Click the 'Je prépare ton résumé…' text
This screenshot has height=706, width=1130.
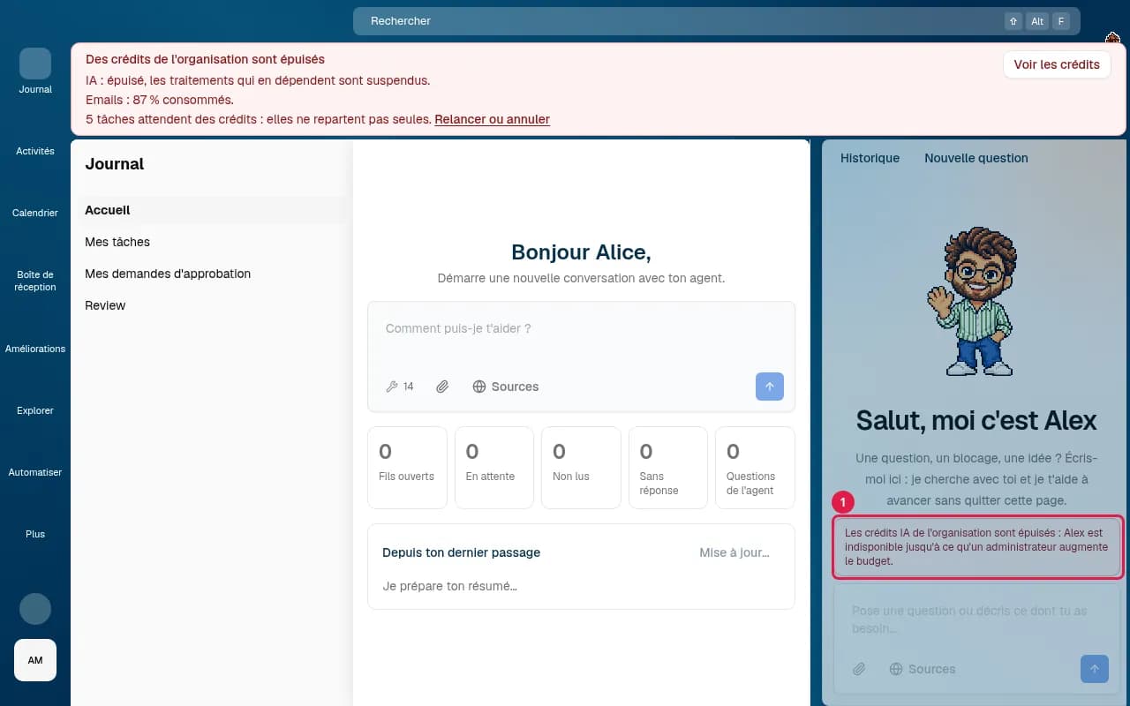click(x=449, y=586)
